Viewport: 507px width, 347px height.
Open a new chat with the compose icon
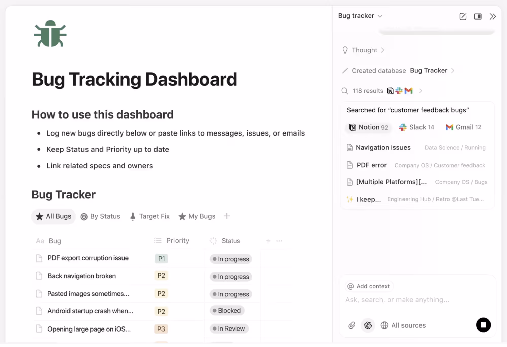(x=463, y=16)
